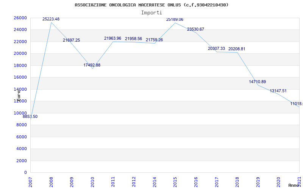Click the 4000 y-axis tick label
The height and width of the screenshot is (189, 303).
coord(22,149)
